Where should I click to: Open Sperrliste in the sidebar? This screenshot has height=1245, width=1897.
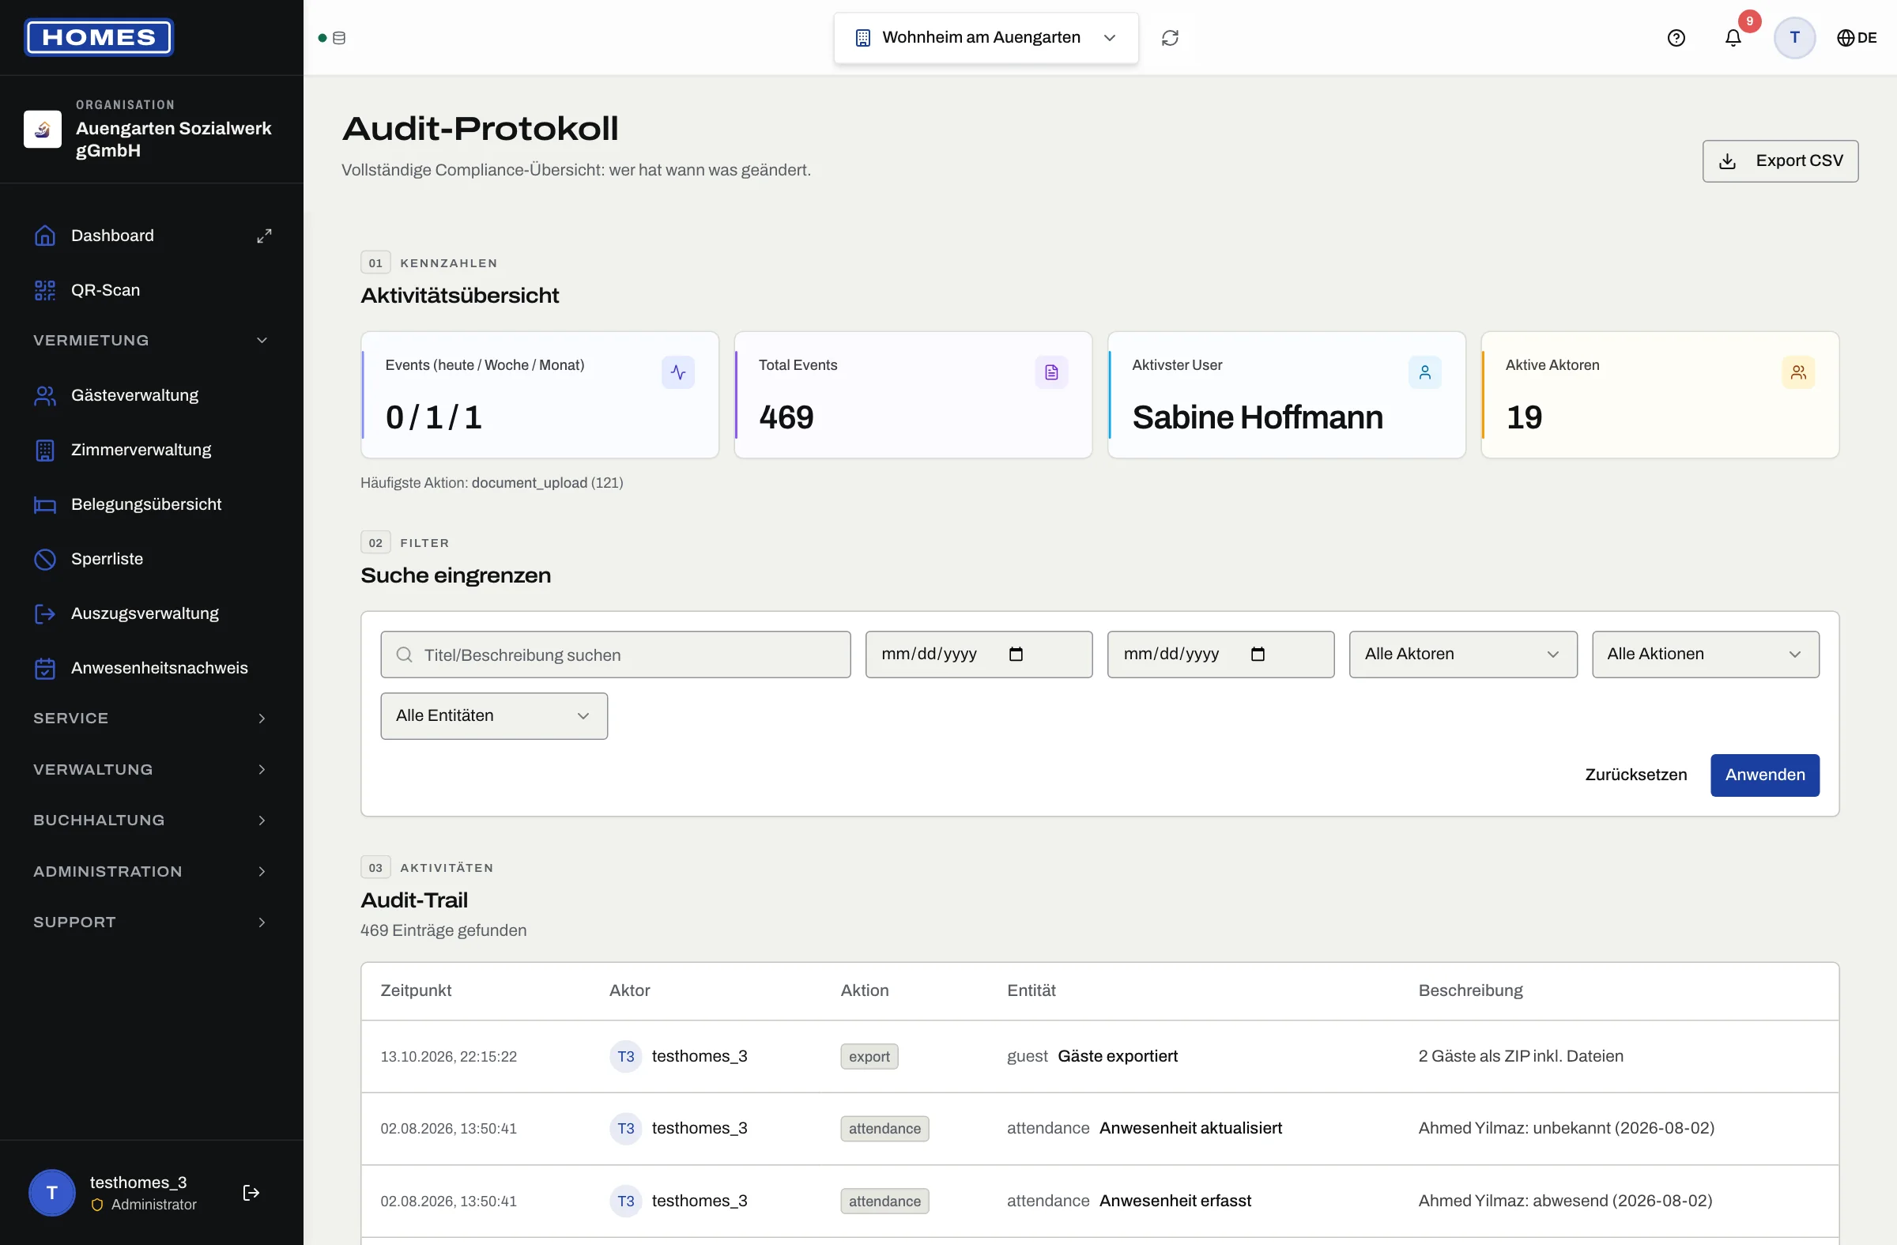(152, 559)
